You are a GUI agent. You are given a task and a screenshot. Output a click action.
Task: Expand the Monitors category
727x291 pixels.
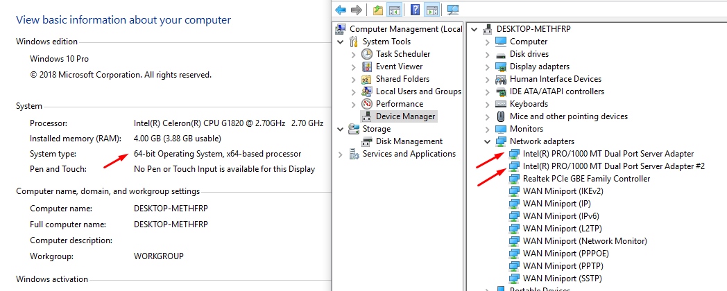coord(487,130)
